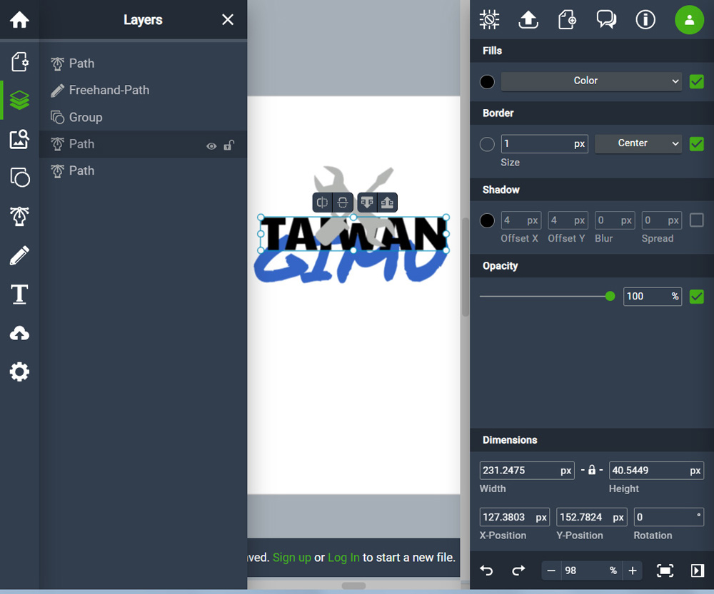The width and height of the screenshot is (714, 594).
Task: Click the zoom percentage field
Action: (x=591, y=570)
